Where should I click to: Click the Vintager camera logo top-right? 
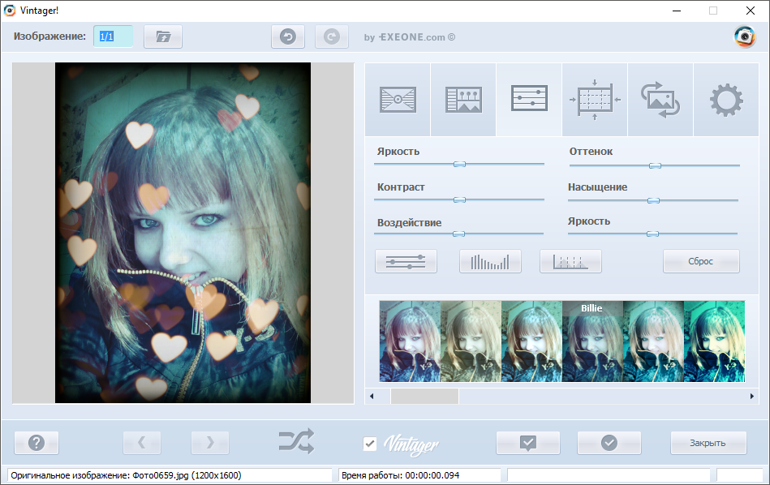point(743,36)
